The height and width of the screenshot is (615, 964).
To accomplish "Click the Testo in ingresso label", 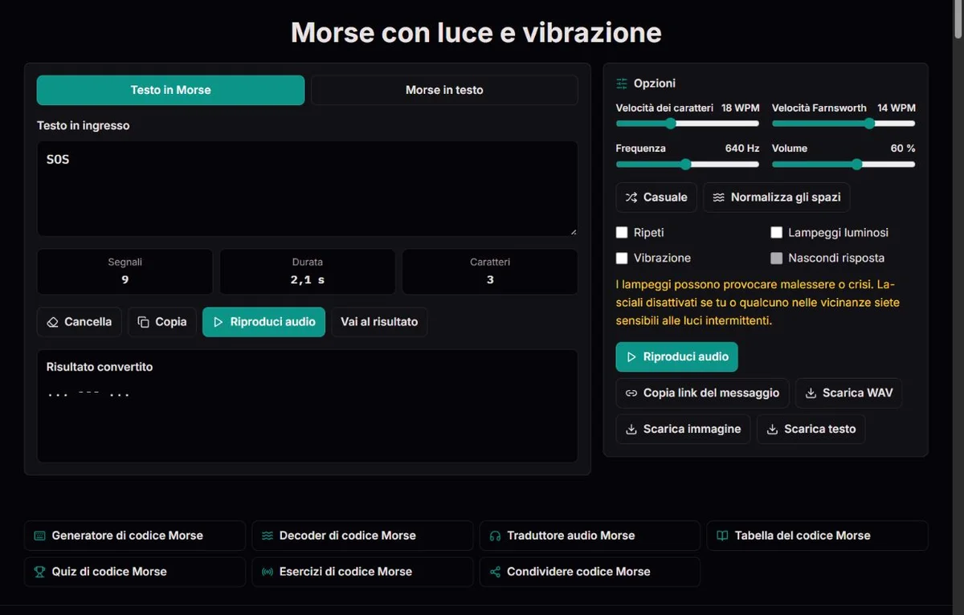I will [x=83, y=125].
